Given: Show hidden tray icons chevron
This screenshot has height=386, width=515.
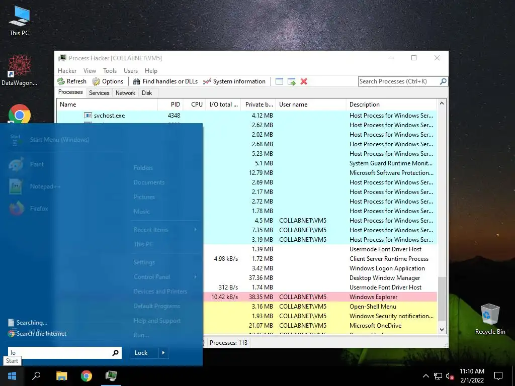Looking at the screenshot, I should coord(425,376).
